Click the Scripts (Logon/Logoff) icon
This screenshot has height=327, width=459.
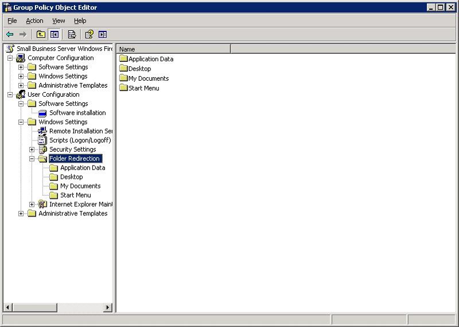(42, 140)
